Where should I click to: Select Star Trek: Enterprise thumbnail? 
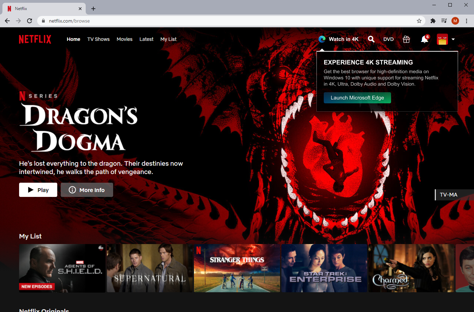(324, 268)
